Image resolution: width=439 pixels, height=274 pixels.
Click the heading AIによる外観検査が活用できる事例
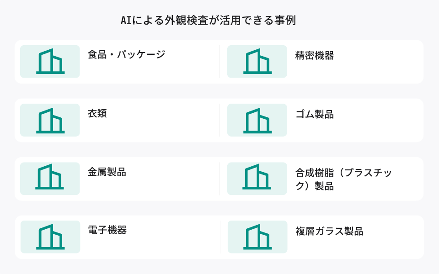[x=209, y=20]
